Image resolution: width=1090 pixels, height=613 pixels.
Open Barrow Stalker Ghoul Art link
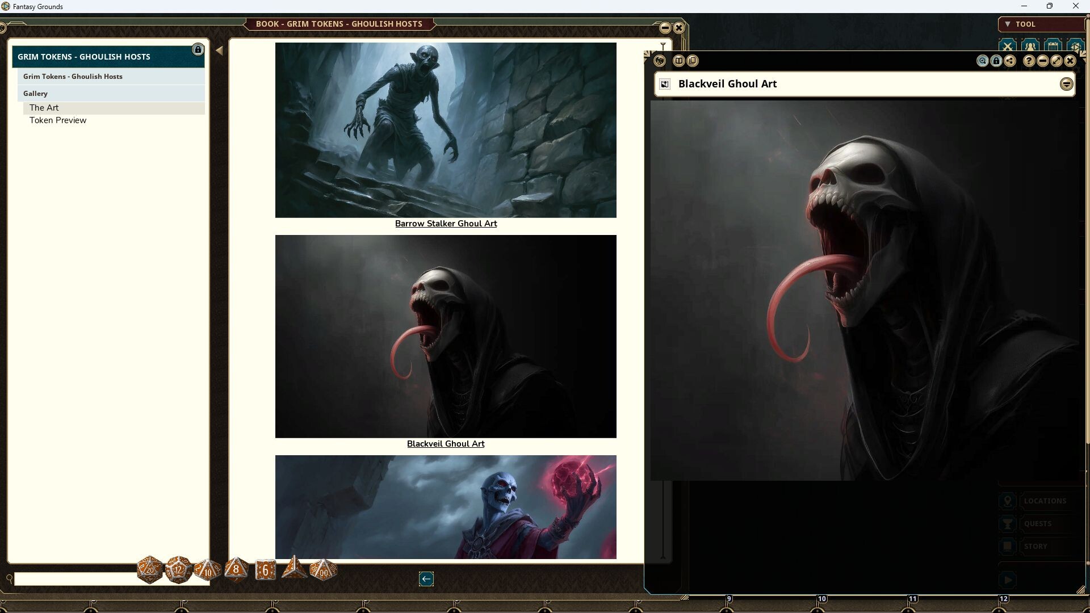446,224
